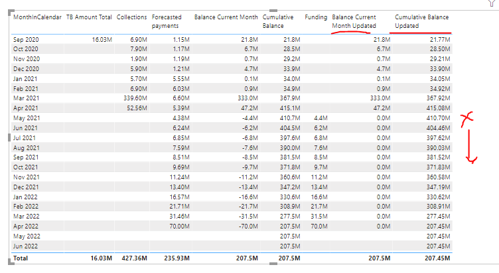Select the Apr 2021 row label
This screenshot has height=273, width=499.
tap(25, 108)
